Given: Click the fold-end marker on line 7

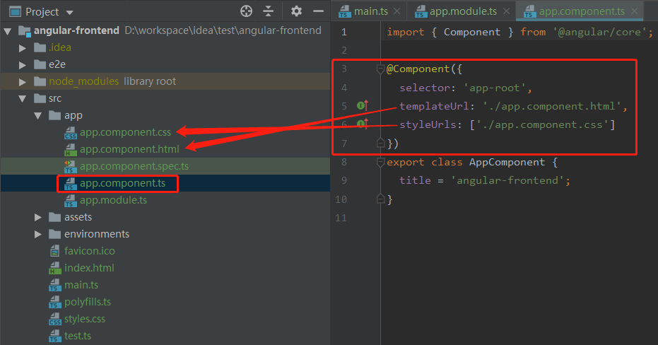Looking at the screenshot, I should point(381,143).
